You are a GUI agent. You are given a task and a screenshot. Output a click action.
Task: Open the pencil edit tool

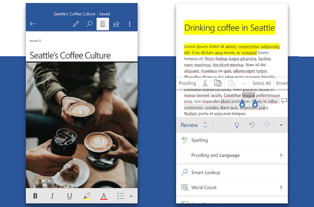[76, 24]
